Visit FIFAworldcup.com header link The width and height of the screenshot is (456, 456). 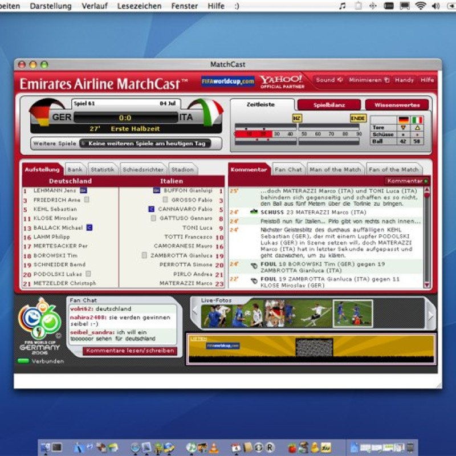click(x=228, y=81)
